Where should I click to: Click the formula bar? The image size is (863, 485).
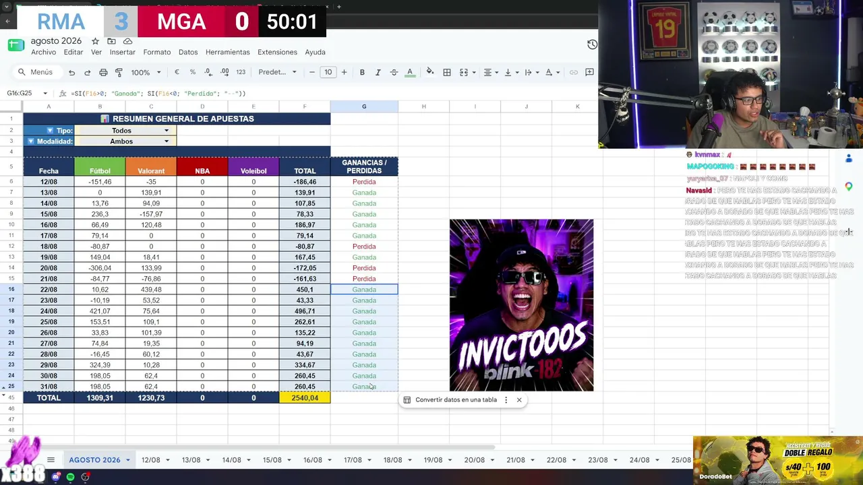(x=330, y=94)
